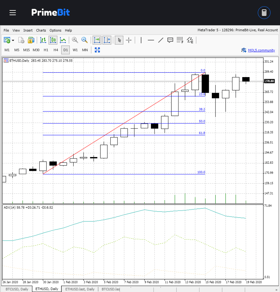280x292 pixels.
Task: Select the W1 timeframe button
Action: click(75, 50)
